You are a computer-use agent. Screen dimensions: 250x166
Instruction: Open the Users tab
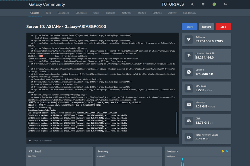(96, 13)
